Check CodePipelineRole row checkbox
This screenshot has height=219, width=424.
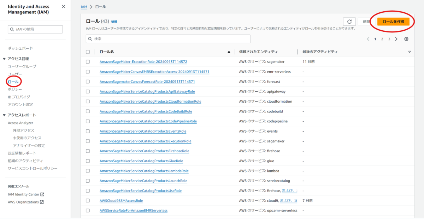88,121
